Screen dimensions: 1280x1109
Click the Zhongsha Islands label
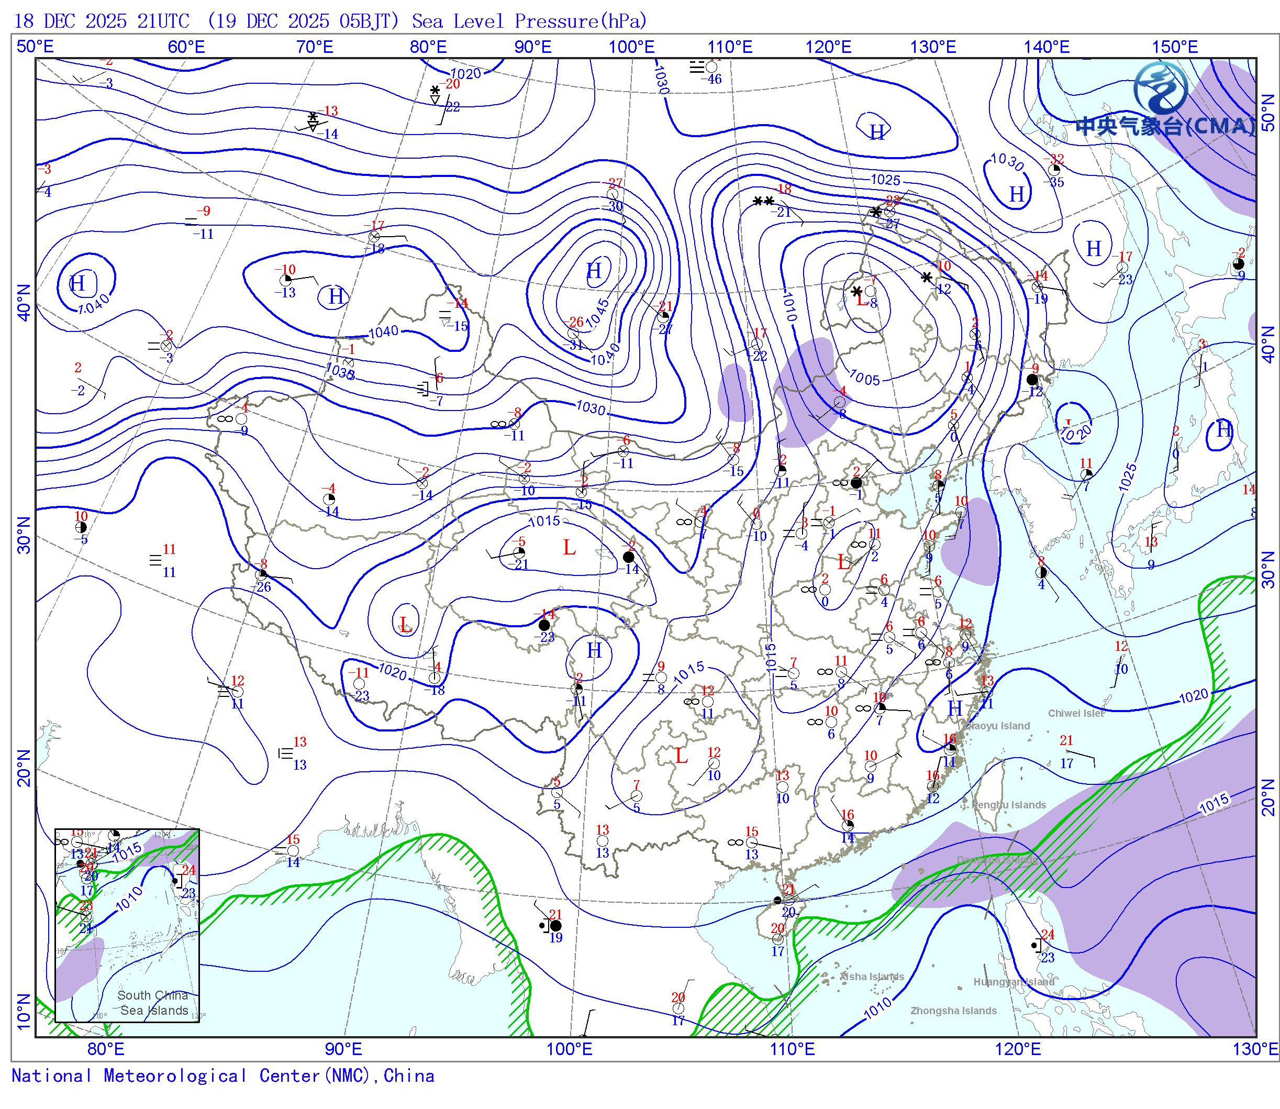953,1011
